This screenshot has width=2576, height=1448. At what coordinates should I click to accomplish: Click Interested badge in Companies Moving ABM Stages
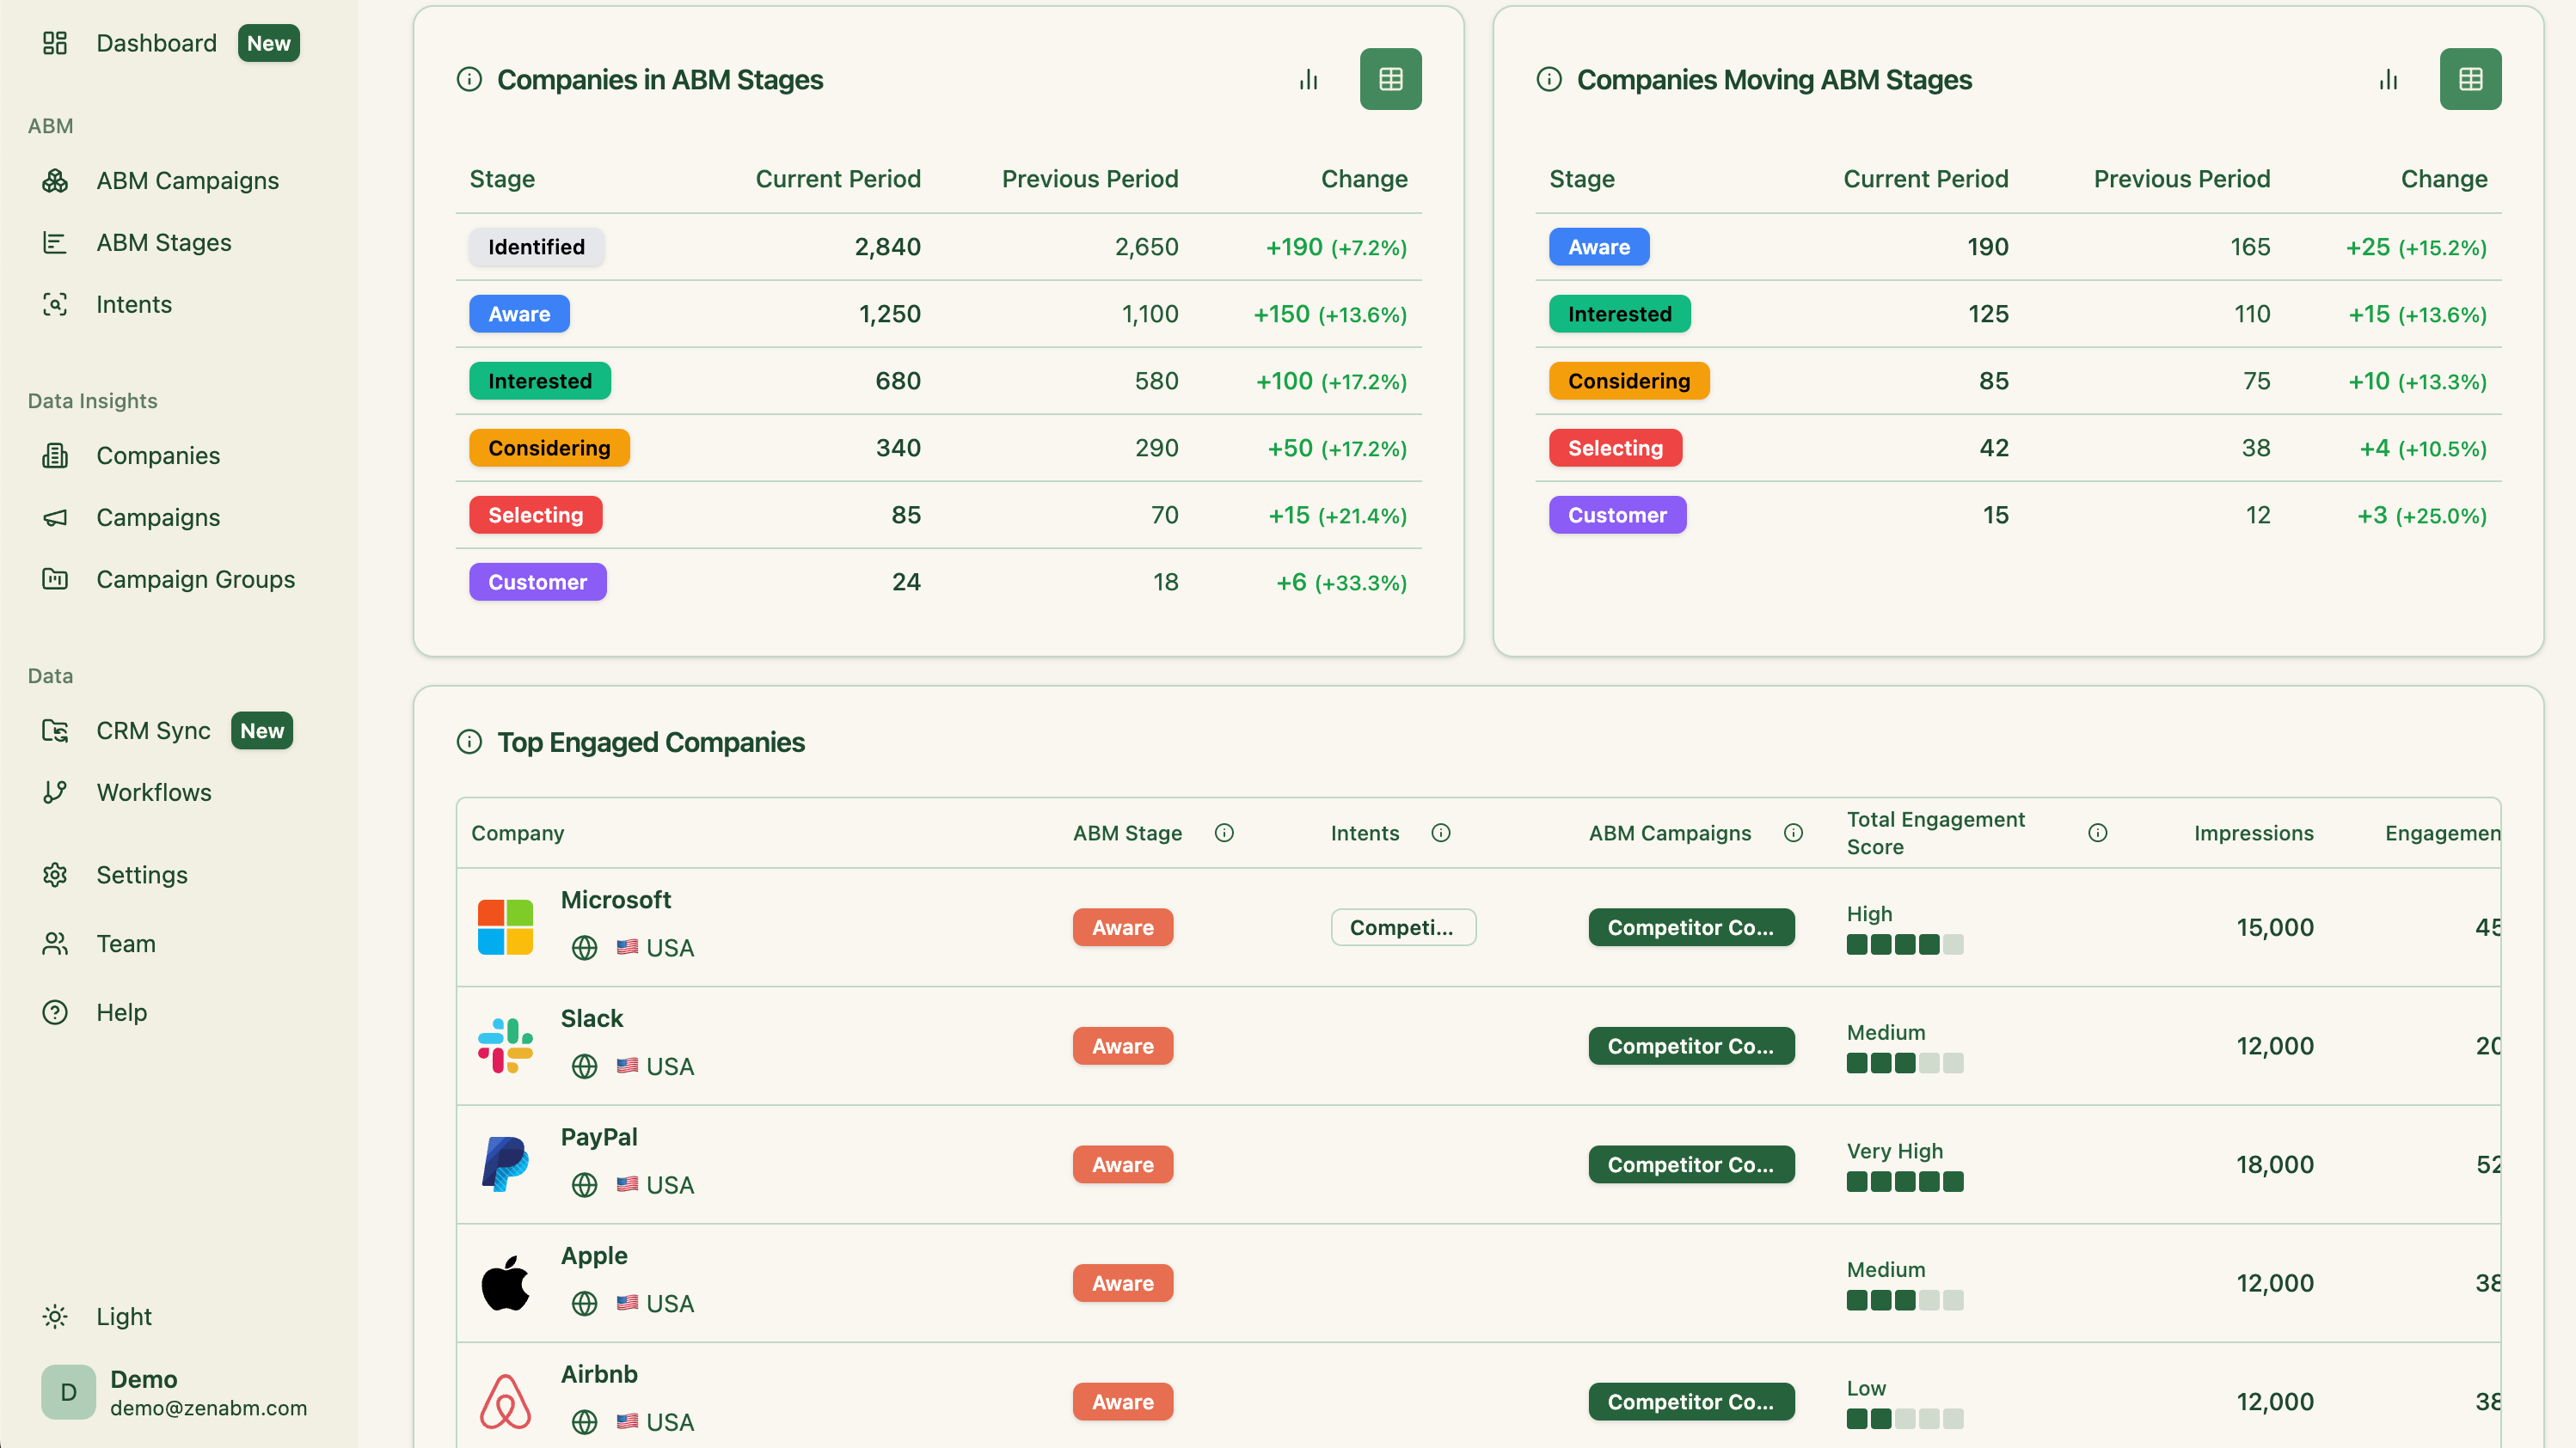(1619, 314)
